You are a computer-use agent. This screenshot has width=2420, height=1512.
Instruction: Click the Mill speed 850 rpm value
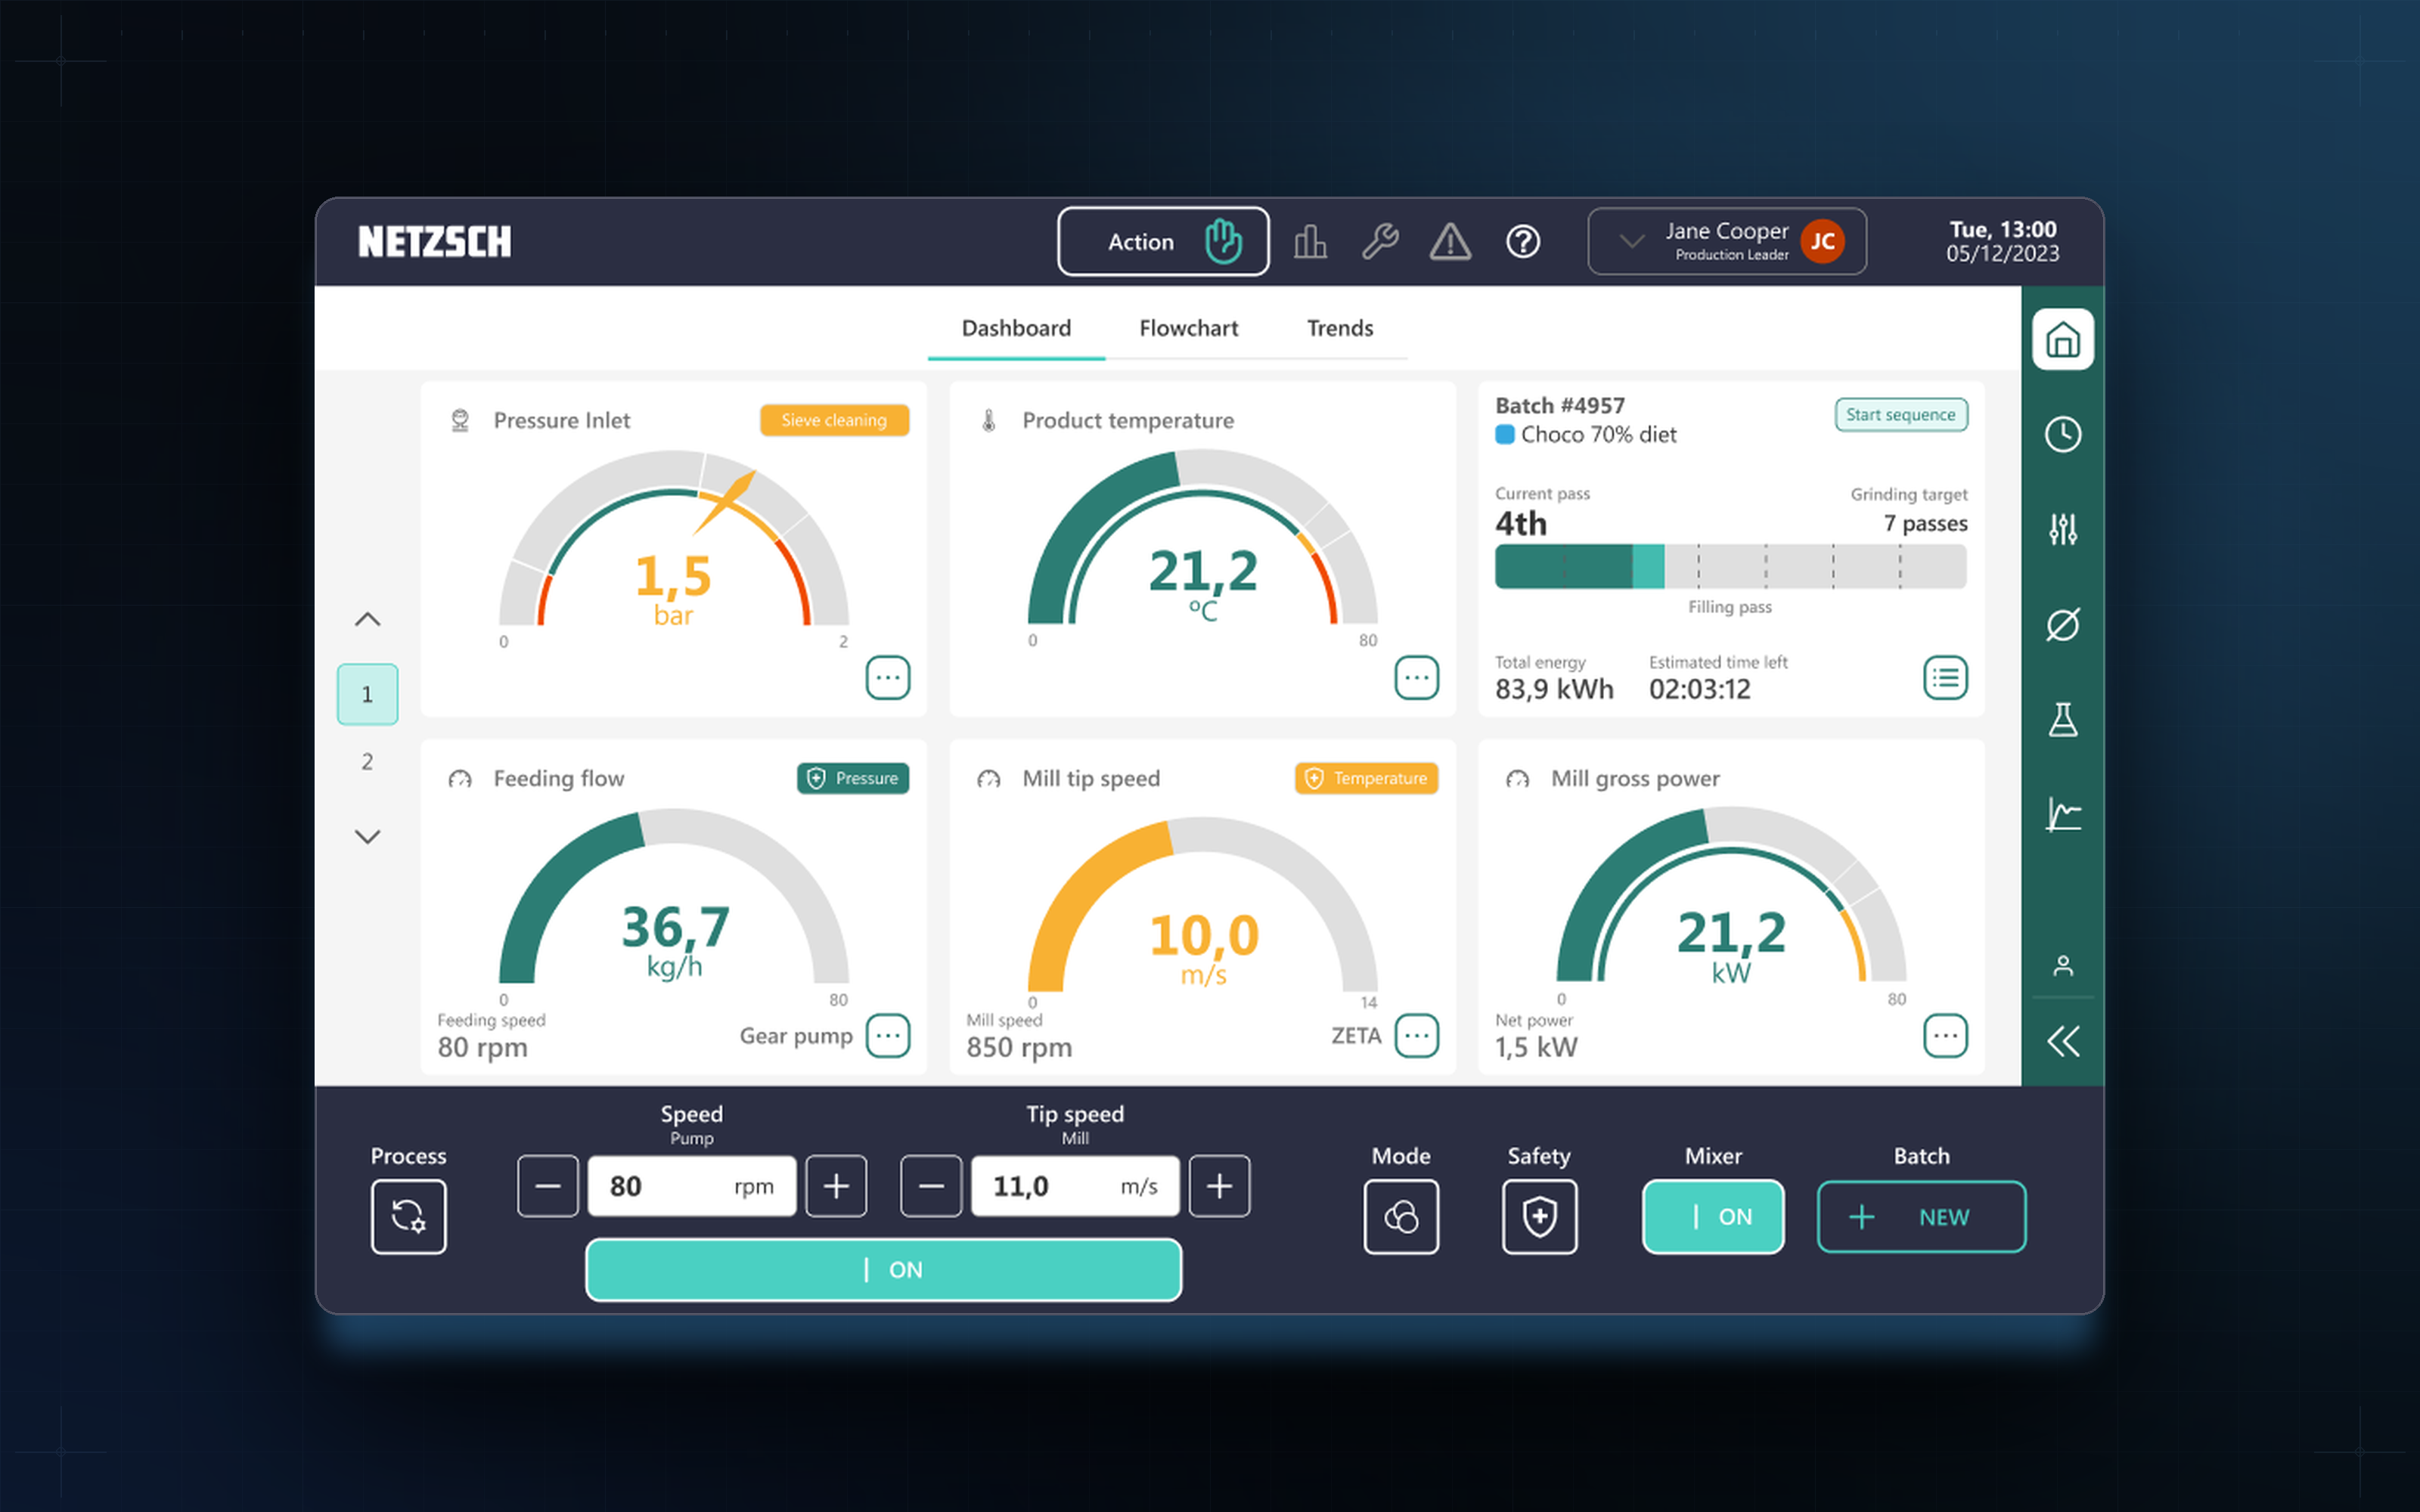[1019, 1047]
